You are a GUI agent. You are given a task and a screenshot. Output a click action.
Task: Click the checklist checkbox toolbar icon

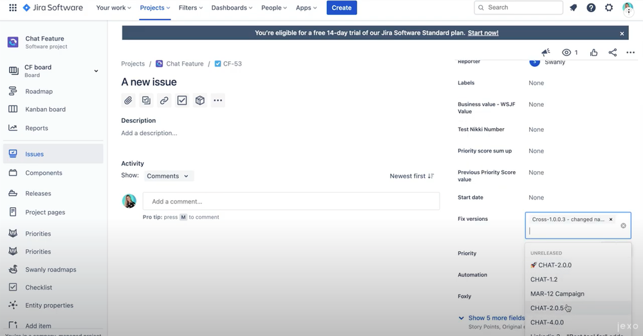182,100
